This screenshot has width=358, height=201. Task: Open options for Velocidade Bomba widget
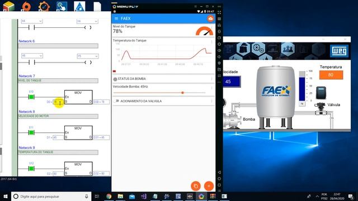coord(211,88)
